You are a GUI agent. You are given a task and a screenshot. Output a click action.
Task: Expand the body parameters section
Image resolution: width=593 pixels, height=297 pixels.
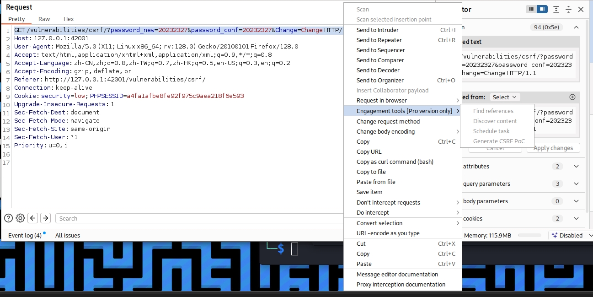point(576,201)
